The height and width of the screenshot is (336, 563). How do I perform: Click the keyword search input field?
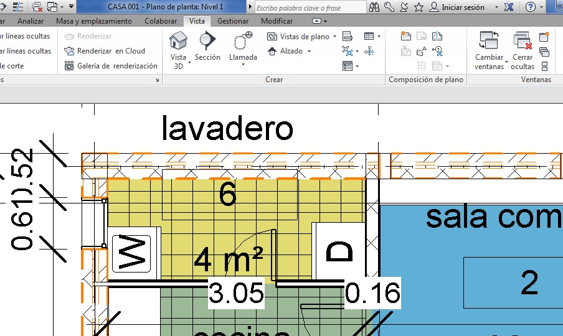[308, 8]
